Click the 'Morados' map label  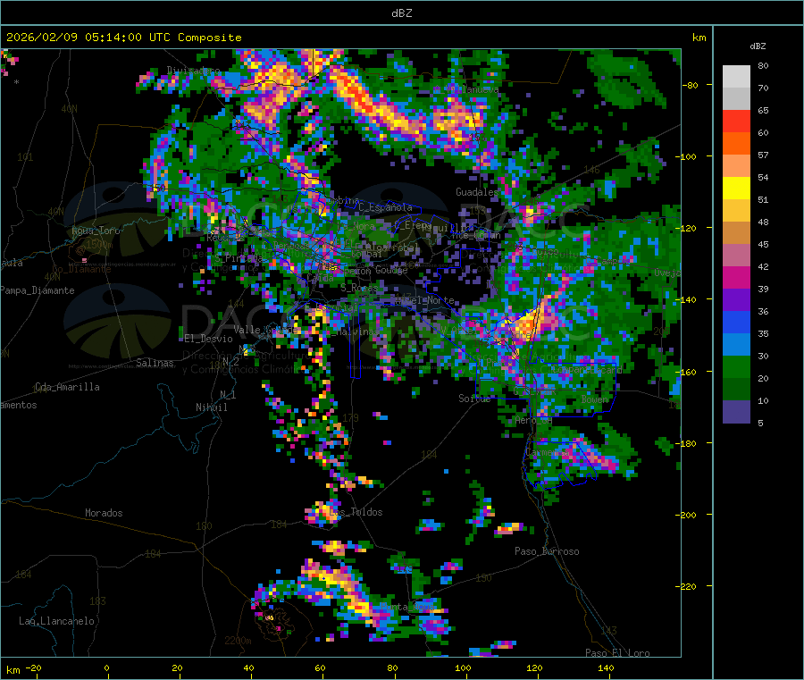click(104, 513)
